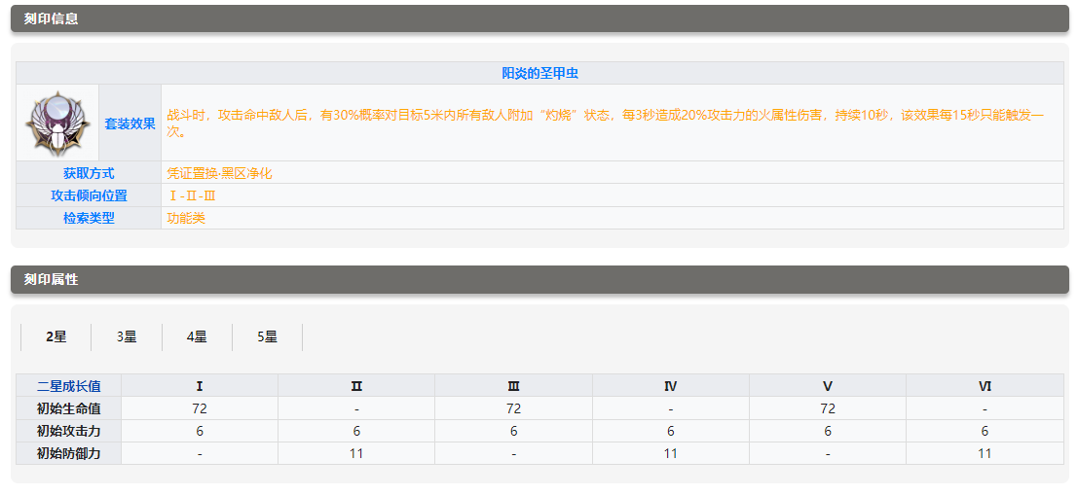This screenshot has height=495, width=1078.
Task: Click the 二星成长值 table header
Action: pos(68,386)
